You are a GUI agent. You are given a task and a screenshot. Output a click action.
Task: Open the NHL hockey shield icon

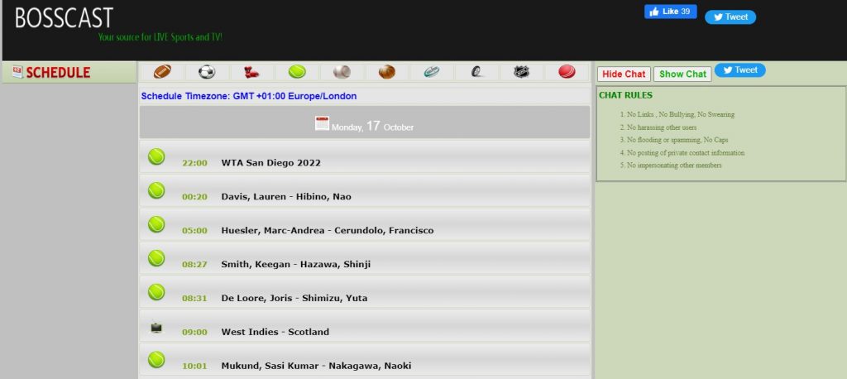point(522,72)
